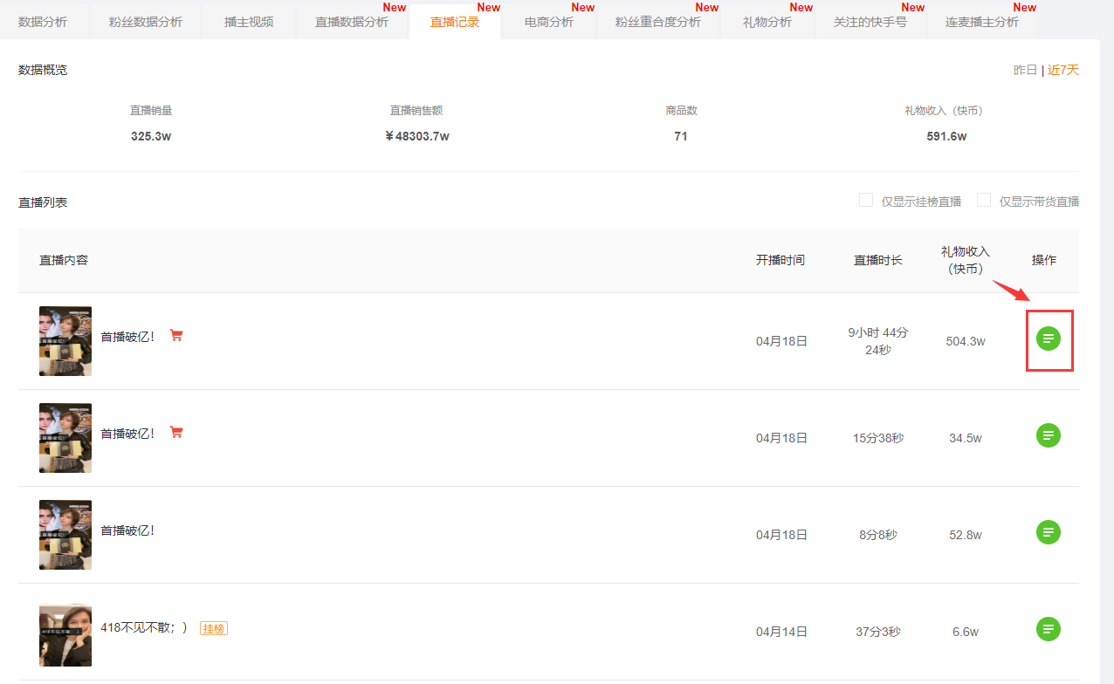This screenshot has height=684, width=1114.
Task: Click the 直播时长 column header
Action: coord(878,260)
